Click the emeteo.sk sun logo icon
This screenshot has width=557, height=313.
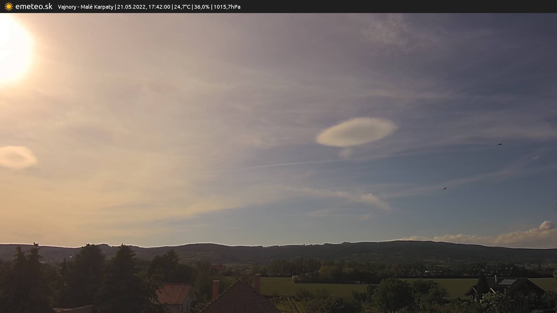pyautogui.click(x=9, y=6)
